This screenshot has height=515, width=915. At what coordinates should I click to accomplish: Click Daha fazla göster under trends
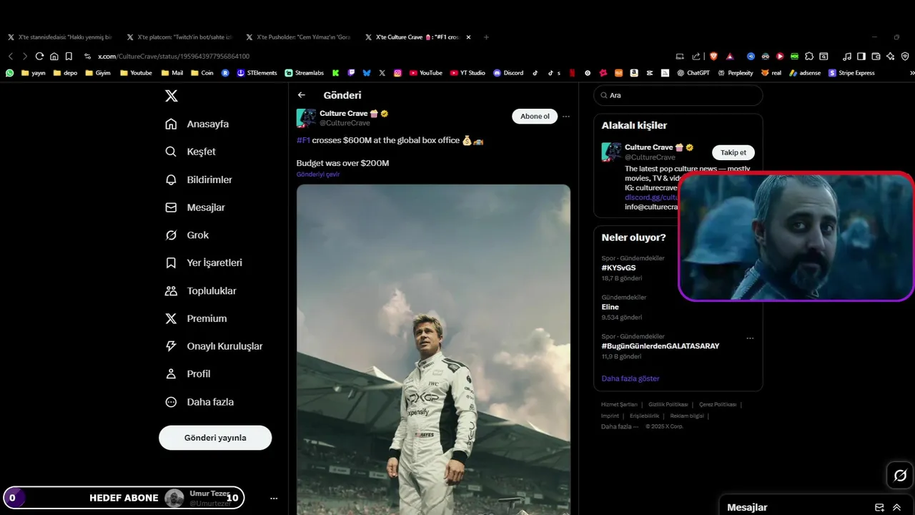coord(630,378)
